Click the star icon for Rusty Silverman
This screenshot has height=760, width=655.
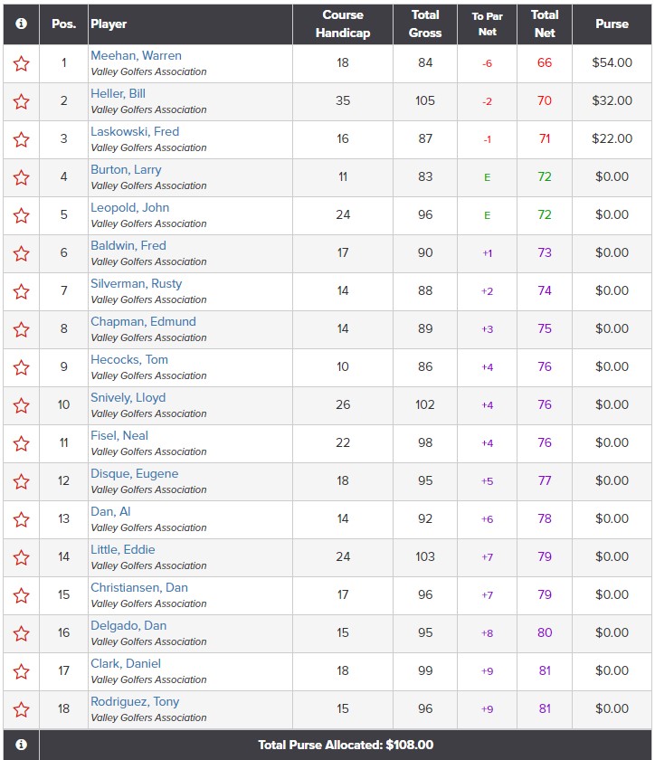[21, 291]
